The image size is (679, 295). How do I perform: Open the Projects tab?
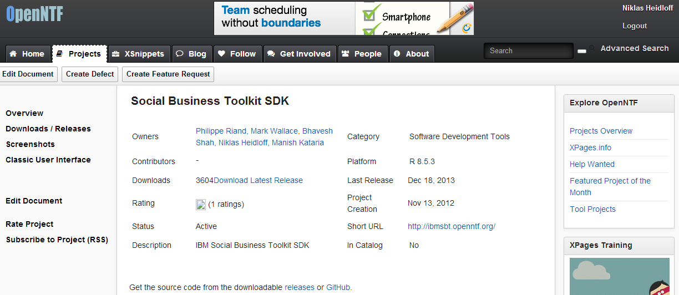coord(79,54)
